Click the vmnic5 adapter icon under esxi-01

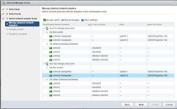51,40
